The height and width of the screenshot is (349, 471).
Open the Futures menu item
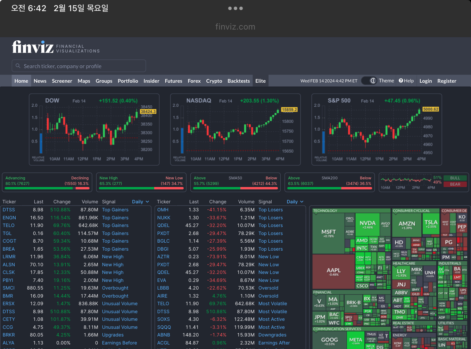[x=173, y=81]
